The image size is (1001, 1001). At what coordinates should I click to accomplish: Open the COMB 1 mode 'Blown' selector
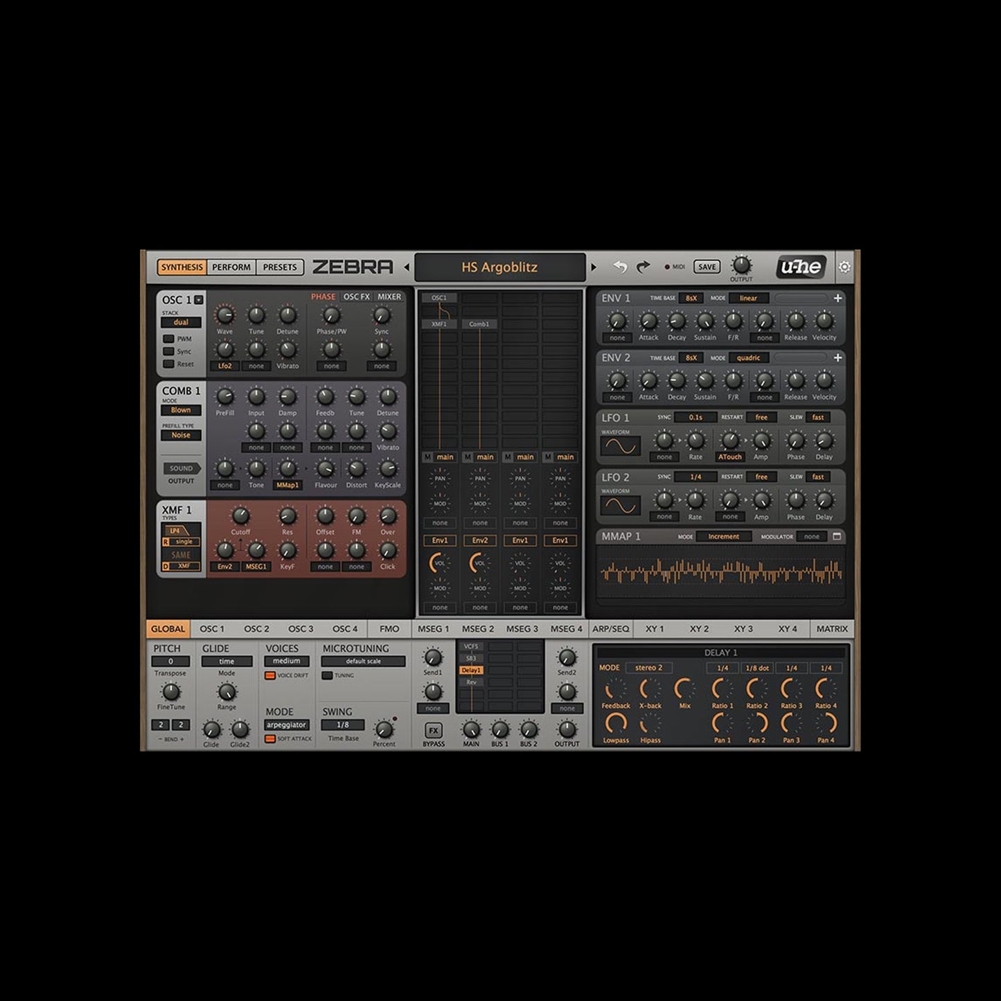pos(181,410)
